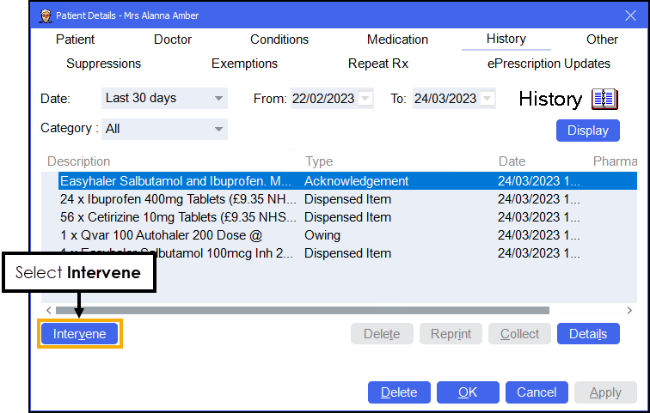Select the Exemptions tab

coord(244,64)
